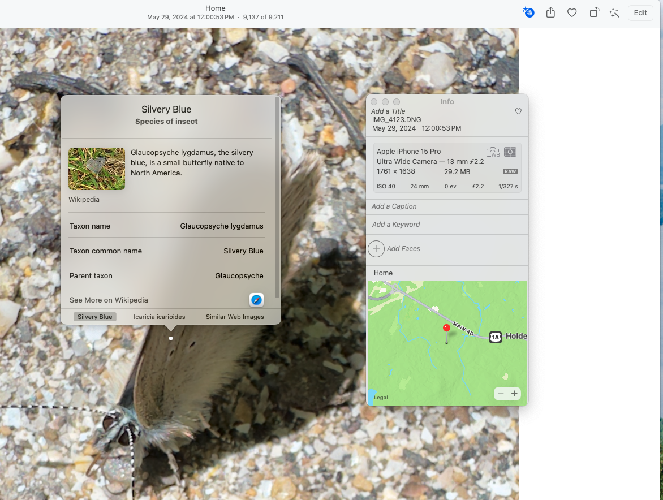Click the Legal link on the map

(381, 398)
